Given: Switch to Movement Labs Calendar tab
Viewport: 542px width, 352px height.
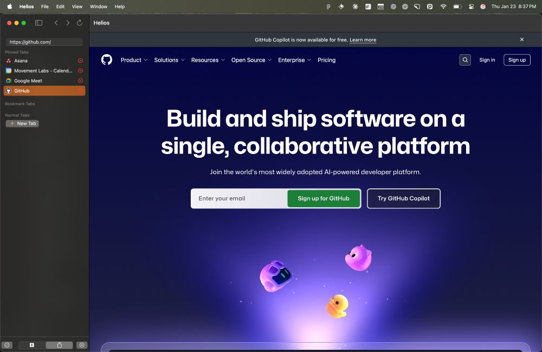Looking at the screenshot, I should 44,71.
